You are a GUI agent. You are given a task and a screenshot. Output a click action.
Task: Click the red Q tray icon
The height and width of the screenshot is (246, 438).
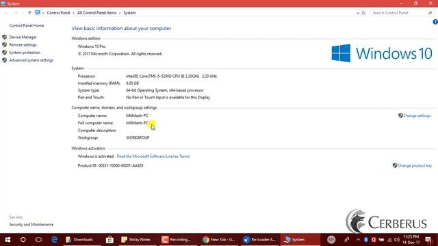(x=374, y=240)
